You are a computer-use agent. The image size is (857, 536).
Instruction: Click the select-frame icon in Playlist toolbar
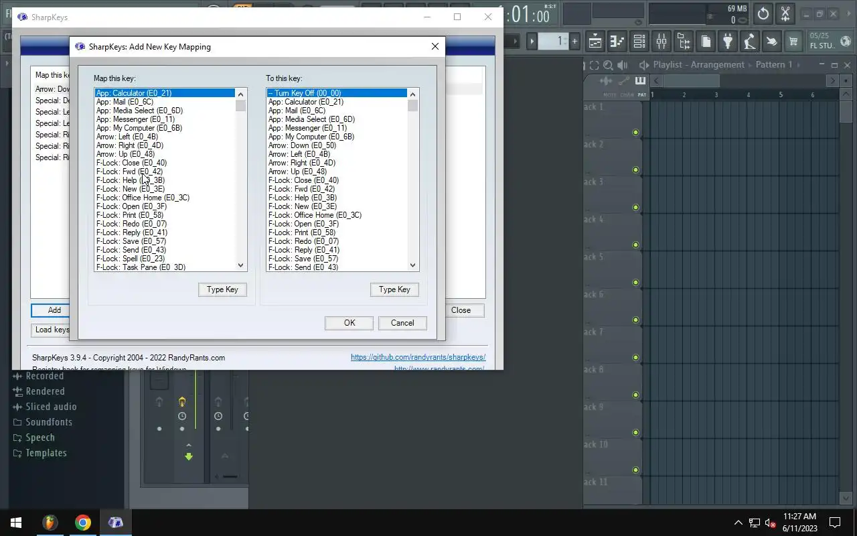(x=594, y=65)
